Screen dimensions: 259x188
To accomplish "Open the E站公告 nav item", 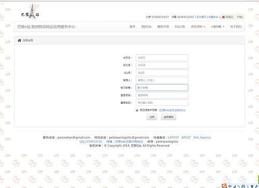I will 180,26.
